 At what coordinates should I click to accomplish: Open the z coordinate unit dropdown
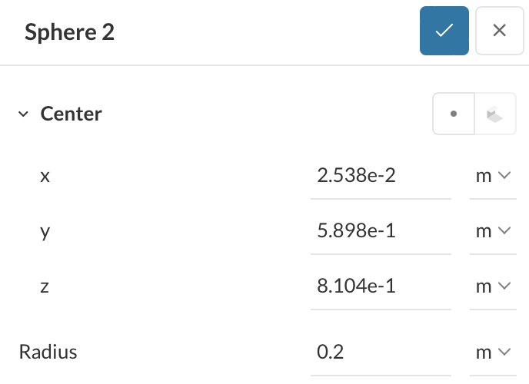(493, 286)
